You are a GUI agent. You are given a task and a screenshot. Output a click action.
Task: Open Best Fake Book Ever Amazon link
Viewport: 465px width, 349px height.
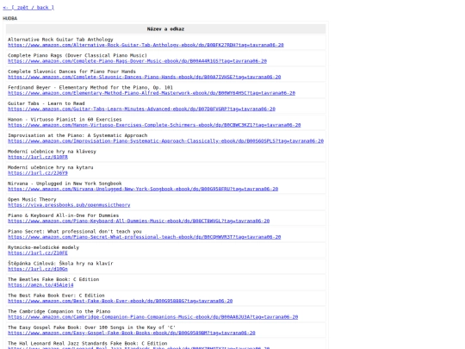[x=120, y=302]
